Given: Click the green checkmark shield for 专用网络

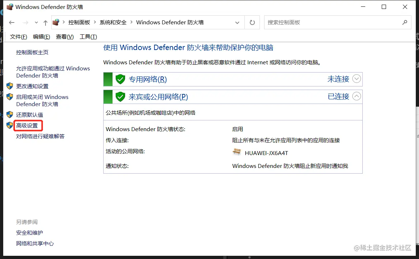Looking at the screenshot, I should click(120, 79).
